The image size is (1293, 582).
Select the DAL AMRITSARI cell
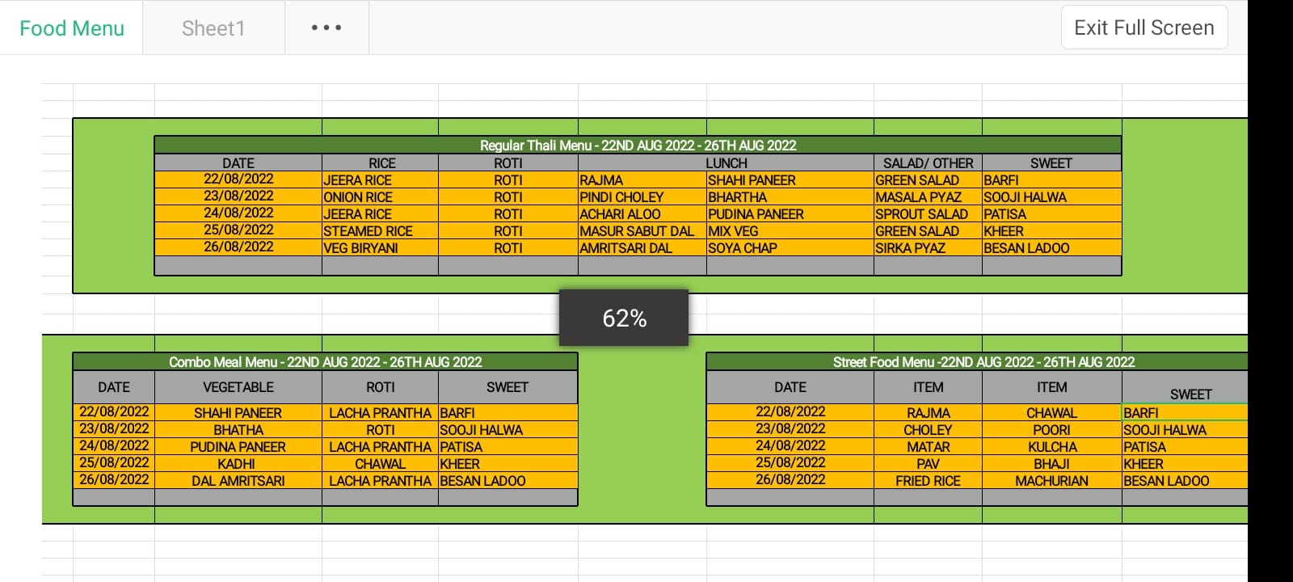(x=238, y=481)
